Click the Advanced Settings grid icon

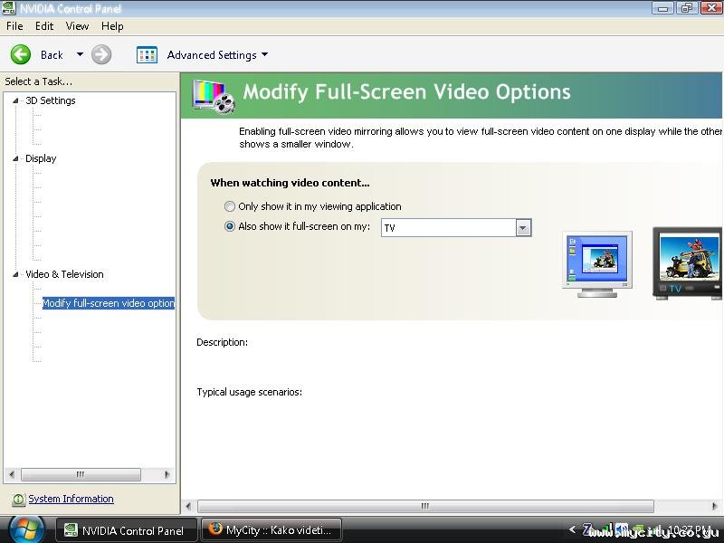[x=147, y=55]
